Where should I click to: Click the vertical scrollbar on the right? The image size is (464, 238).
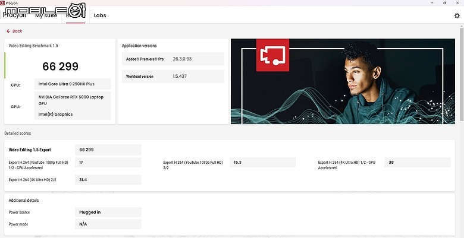click(462, 74)
